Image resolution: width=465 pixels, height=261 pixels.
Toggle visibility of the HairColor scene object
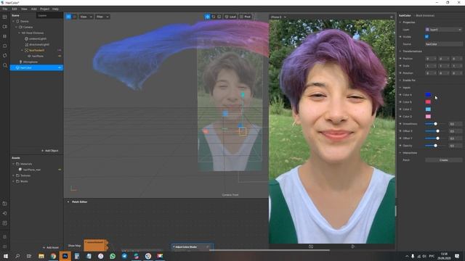60,67
